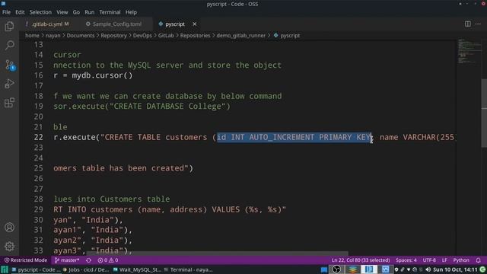This screenshot has height=274, width=487.
Task: Click line number 16 in gutter
Action: [x=39, y=75]
